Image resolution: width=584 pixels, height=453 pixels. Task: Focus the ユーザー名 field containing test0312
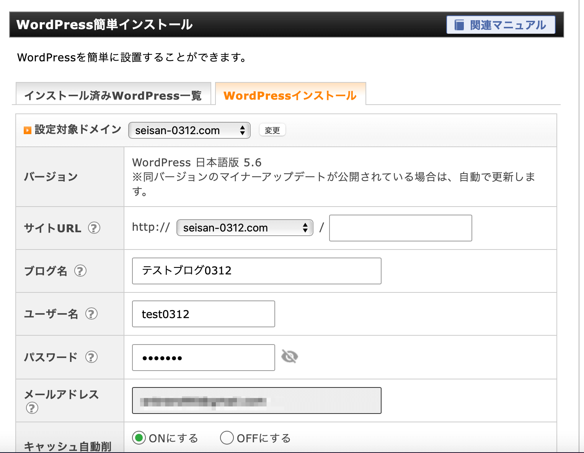pos(203,314)
